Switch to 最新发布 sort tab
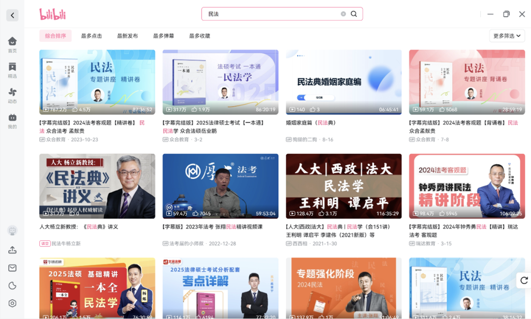This screenshot has height=319, width=531. [127, 36]
